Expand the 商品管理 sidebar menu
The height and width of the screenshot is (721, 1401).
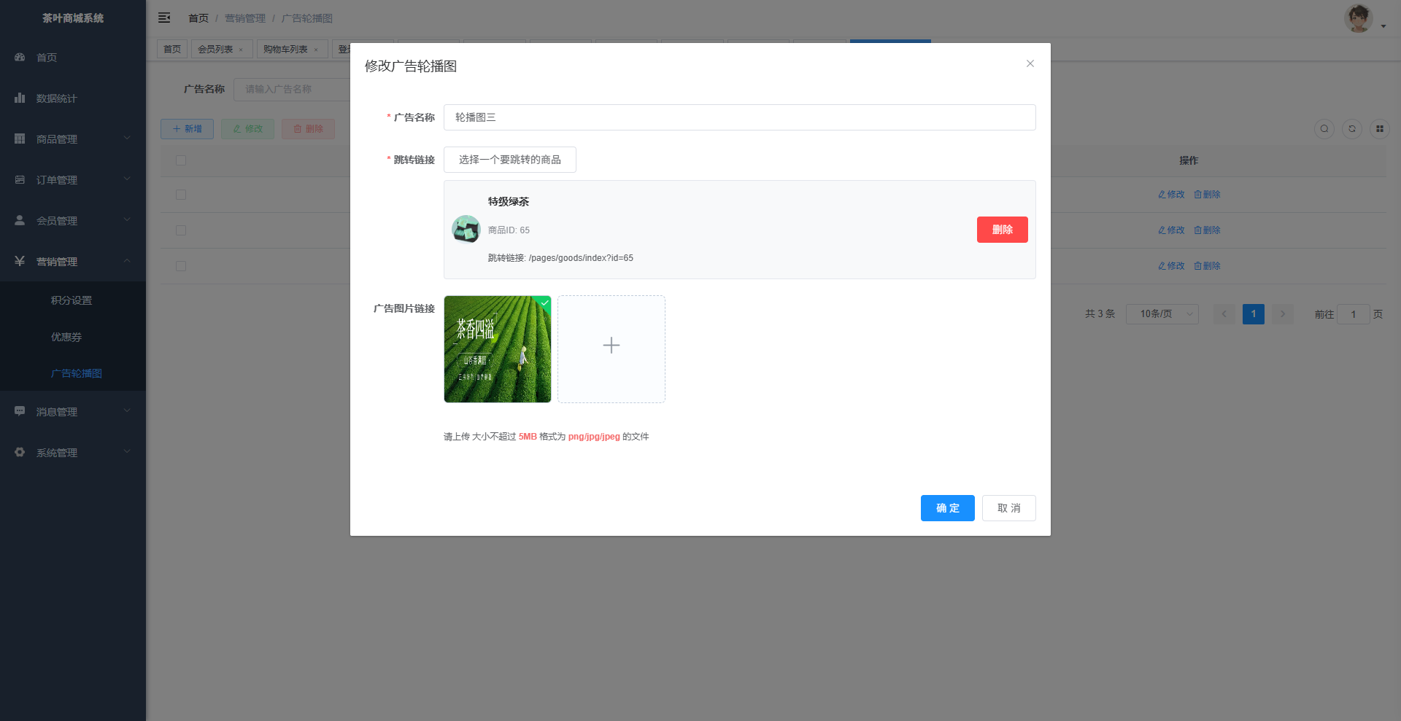72,139
